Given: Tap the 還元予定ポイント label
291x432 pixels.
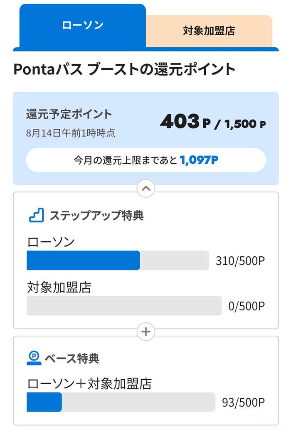Looking at the screenshot, I should pos(69,114).
